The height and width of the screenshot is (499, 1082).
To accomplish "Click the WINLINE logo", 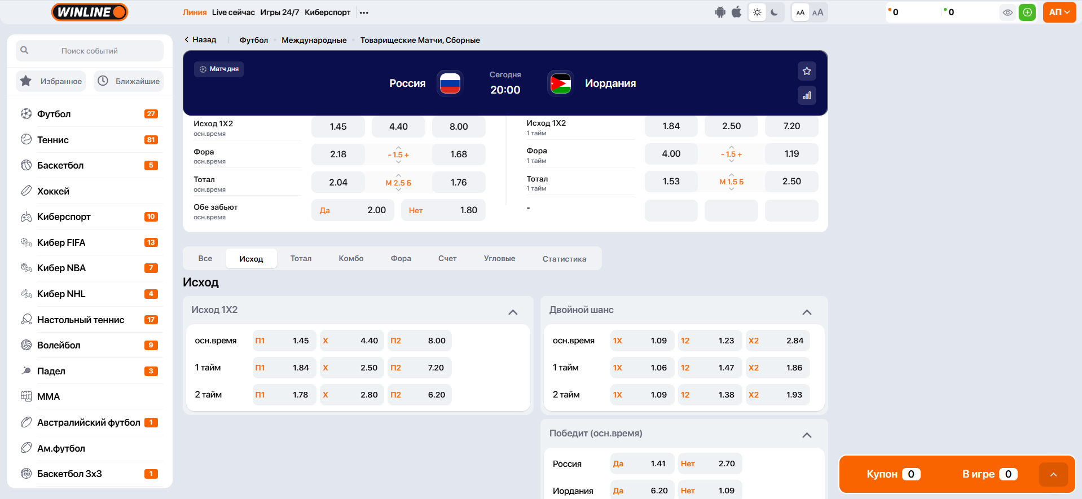I will [x=90, y=12].
